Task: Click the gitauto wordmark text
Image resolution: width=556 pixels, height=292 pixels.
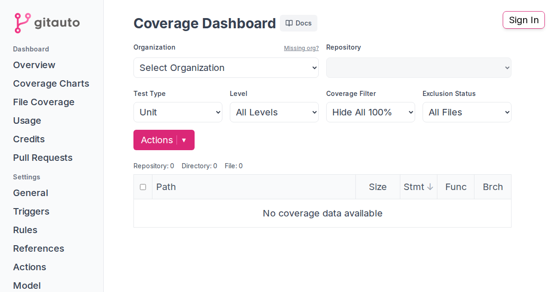Action: click(57, 23)
